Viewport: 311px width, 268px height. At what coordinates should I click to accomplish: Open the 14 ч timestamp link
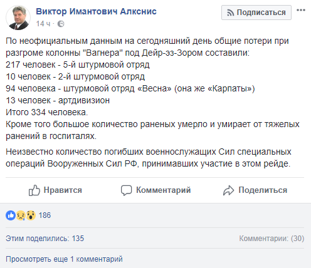coord(43,24)
